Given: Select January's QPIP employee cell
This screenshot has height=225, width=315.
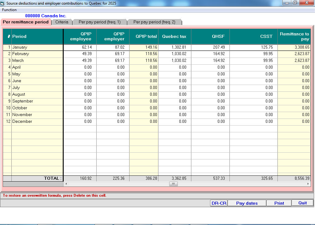Looking at the screenshot, I should (x=80, y=47).
